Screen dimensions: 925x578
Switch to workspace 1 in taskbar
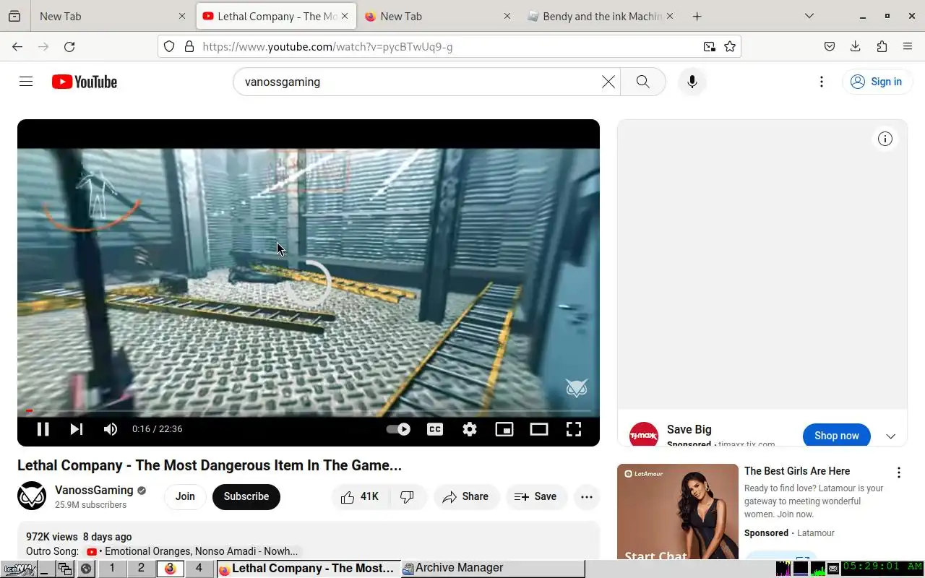(112, 569)
